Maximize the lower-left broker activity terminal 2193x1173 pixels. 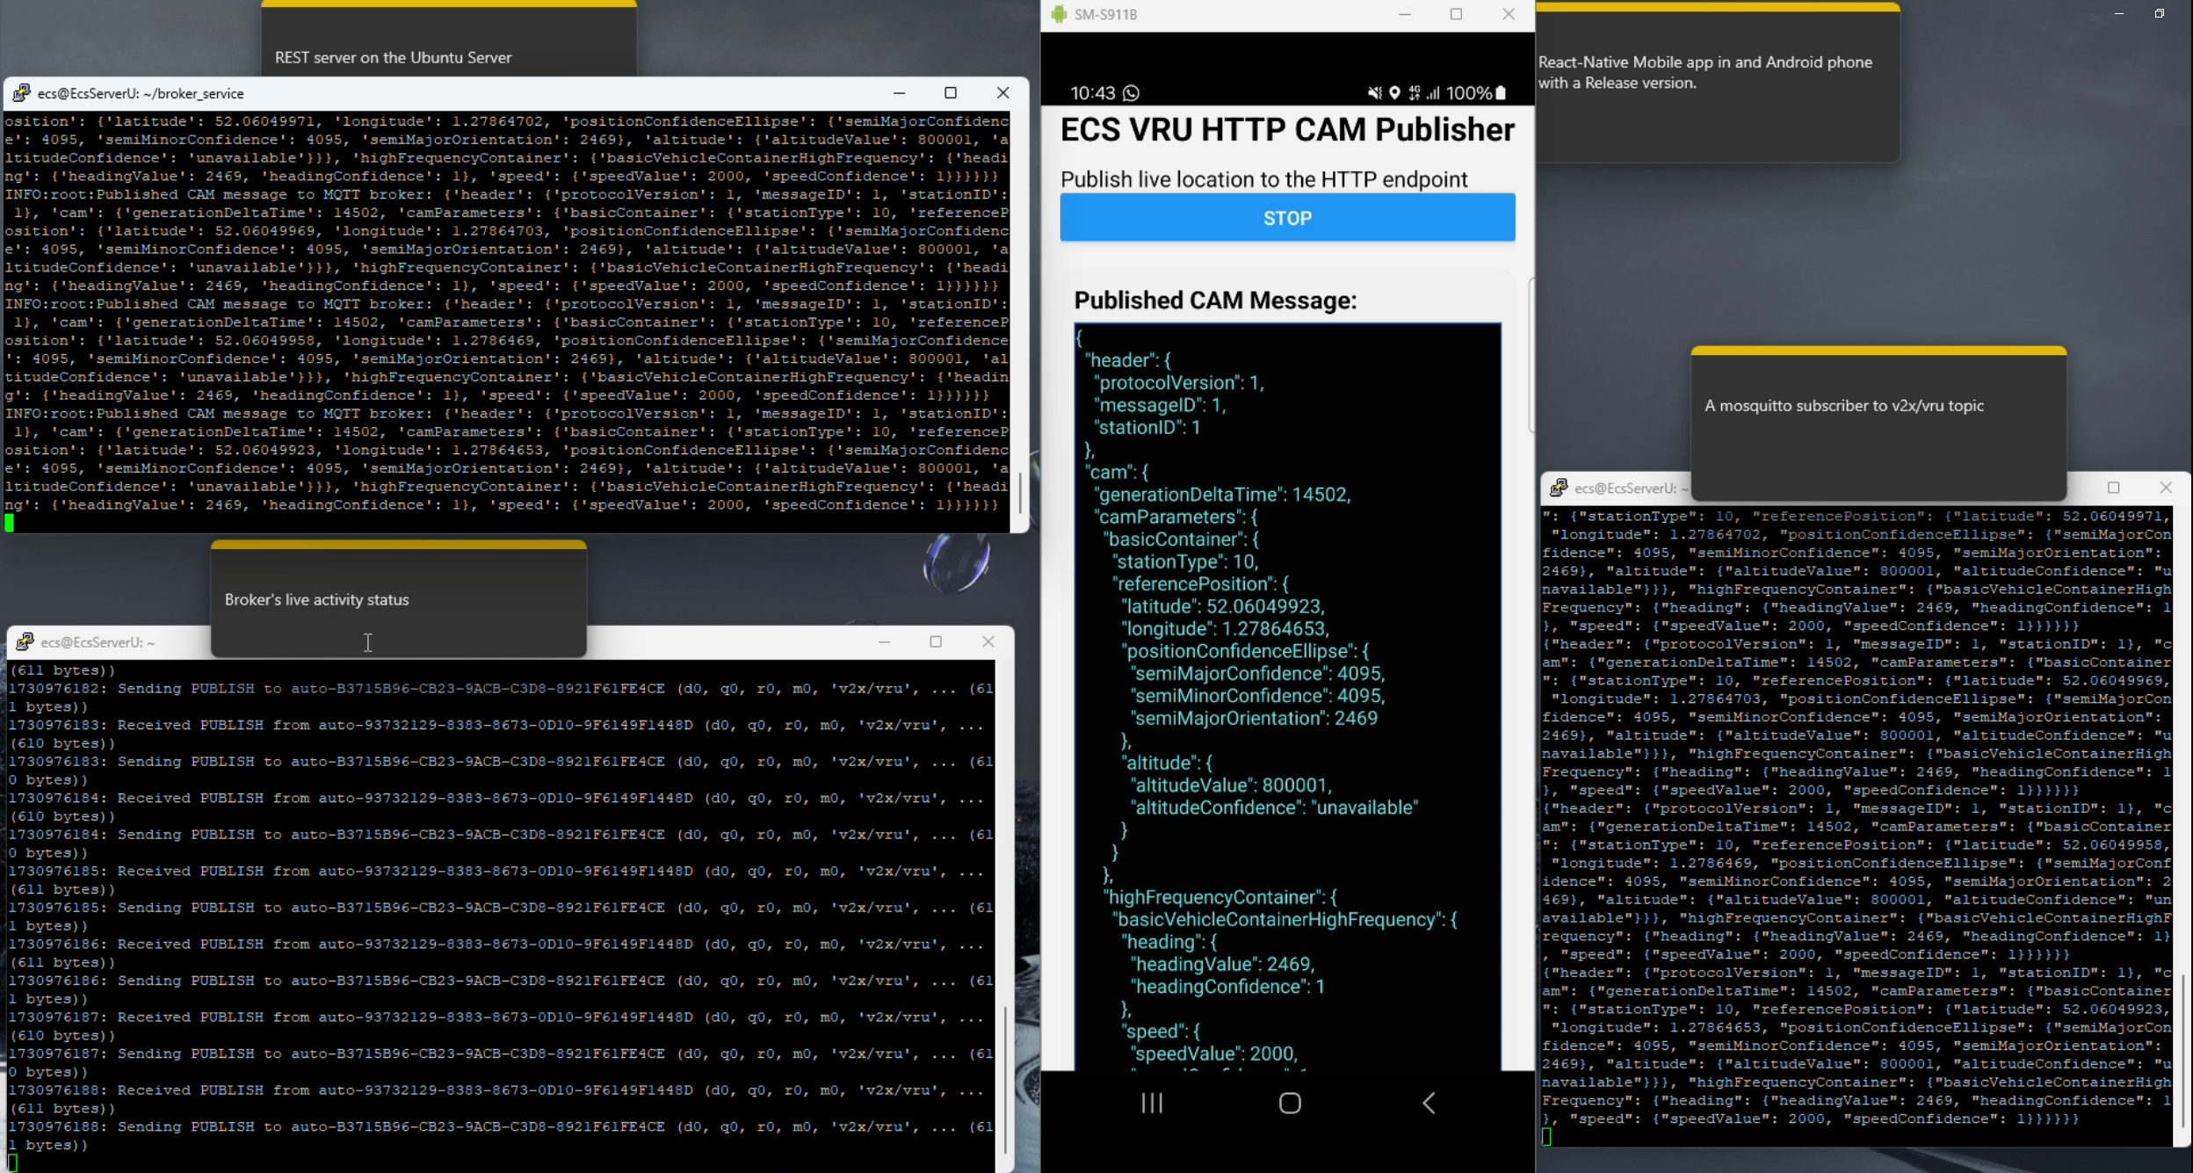pyautogui.click(x=936, y=642)
